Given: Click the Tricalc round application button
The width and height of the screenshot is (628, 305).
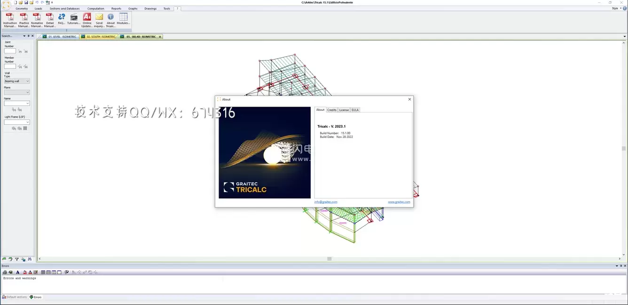Looking at the screenshot, I should pyautogui.click(x=6, y=5).
